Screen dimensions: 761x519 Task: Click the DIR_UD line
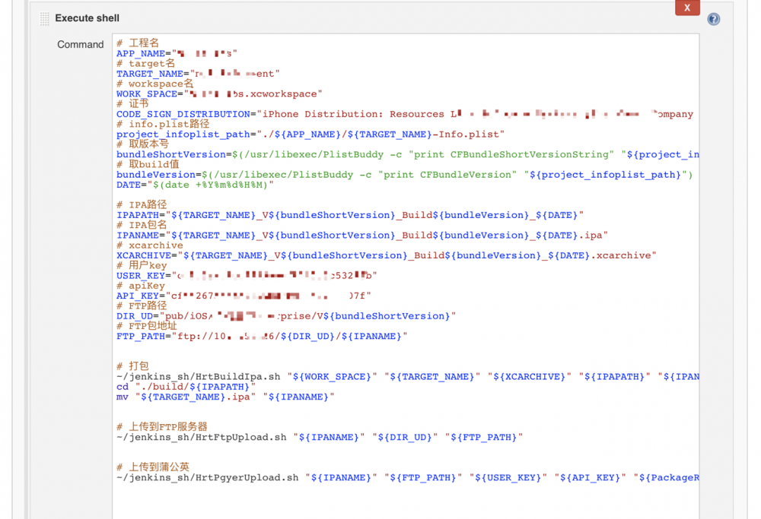[x=286, y=316]
